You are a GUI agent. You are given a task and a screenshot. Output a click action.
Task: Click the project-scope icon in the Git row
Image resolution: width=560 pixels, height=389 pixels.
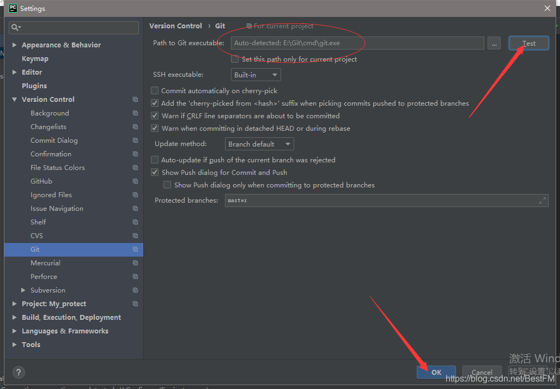135,250
